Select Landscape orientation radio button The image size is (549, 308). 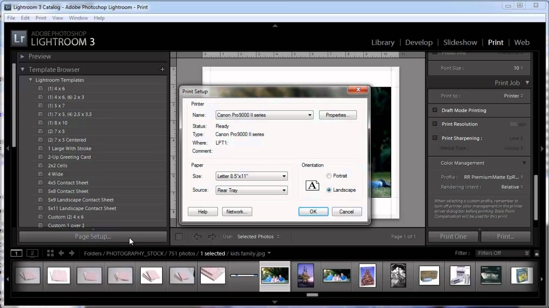329,190
